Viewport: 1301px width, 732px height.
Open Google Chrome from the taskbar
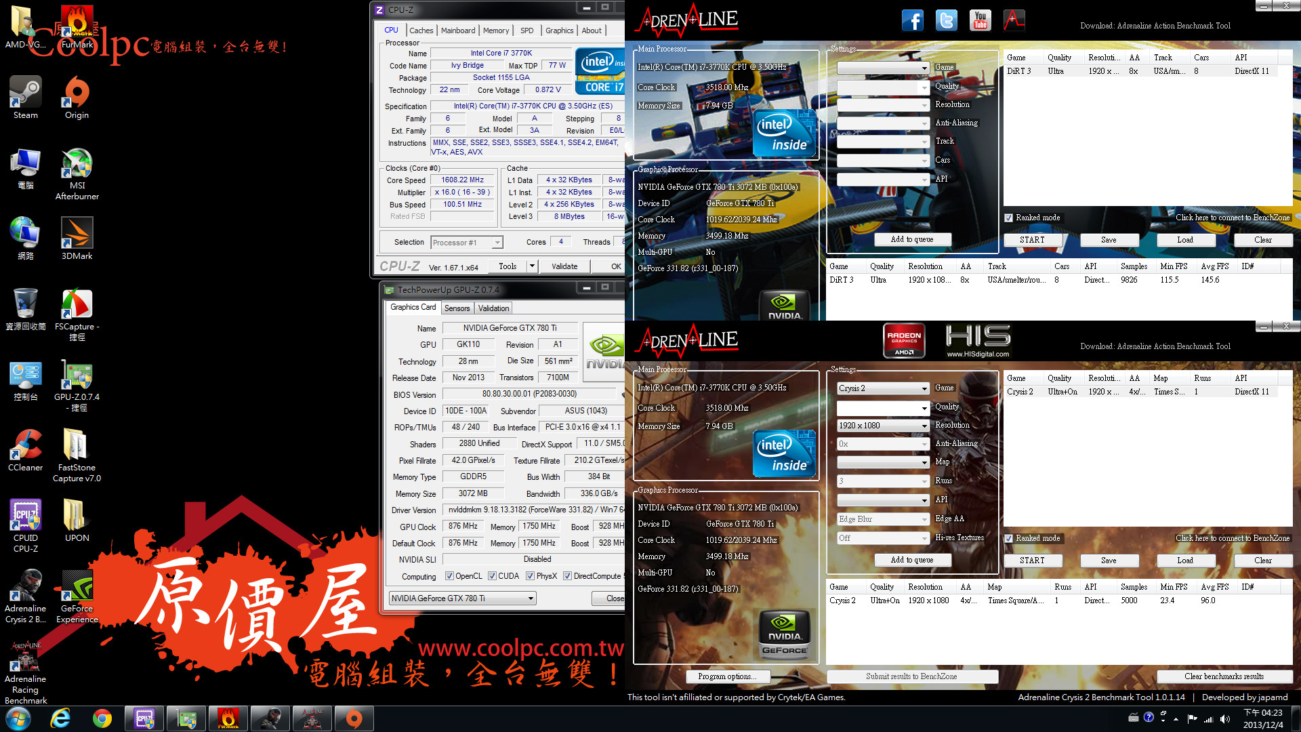click(102, 718)
